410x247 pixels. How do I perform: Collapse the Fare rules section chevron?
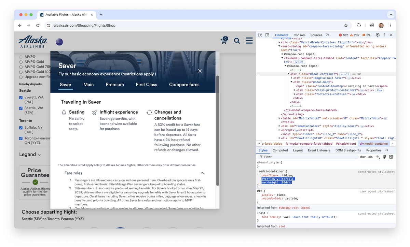point(202,173)
